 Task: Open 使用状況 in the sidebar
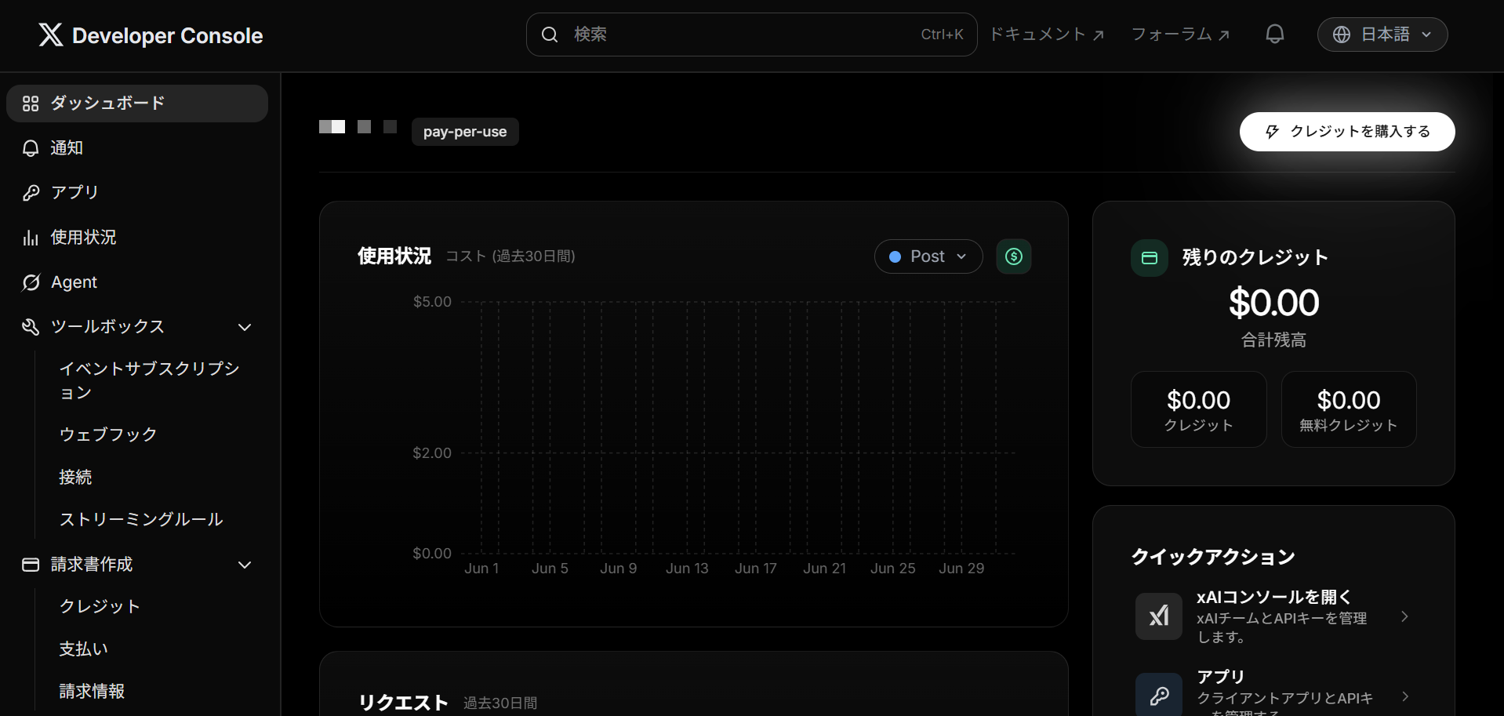pos(137,238)
